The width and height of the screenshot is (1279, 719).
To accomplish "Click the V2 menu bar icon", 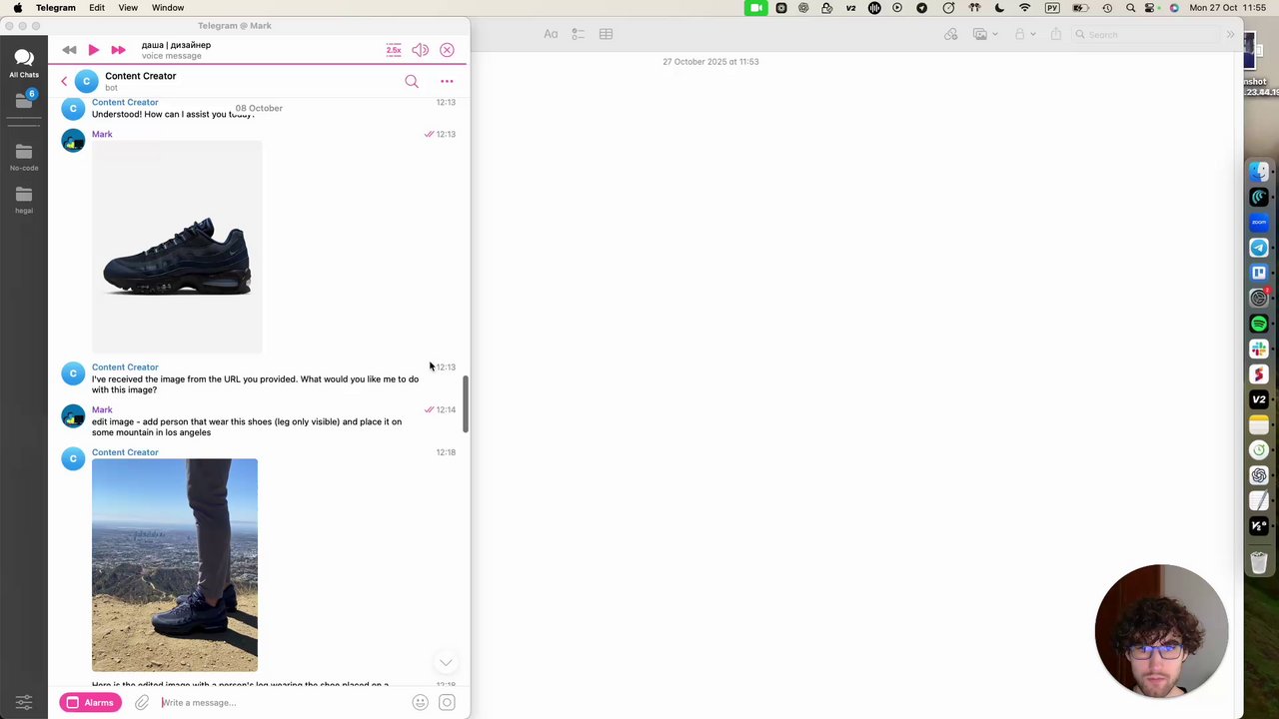I will (850, 8).
